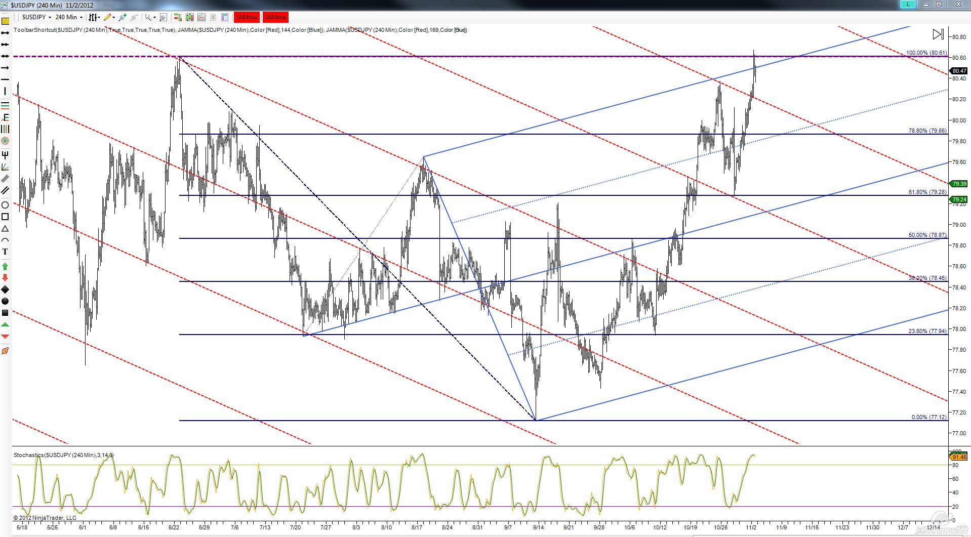971x537 pixels.
Task: Toggle the teal L link button in title bar
Action: click(908, 5)
